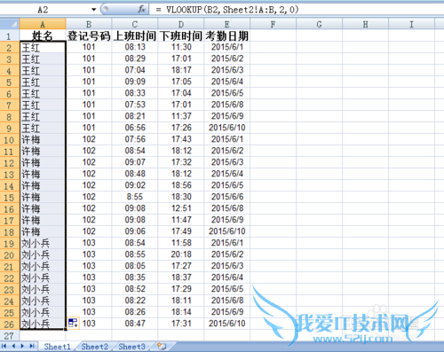Click start time cell 08:13
444x352 pixels.
point(135,47)
